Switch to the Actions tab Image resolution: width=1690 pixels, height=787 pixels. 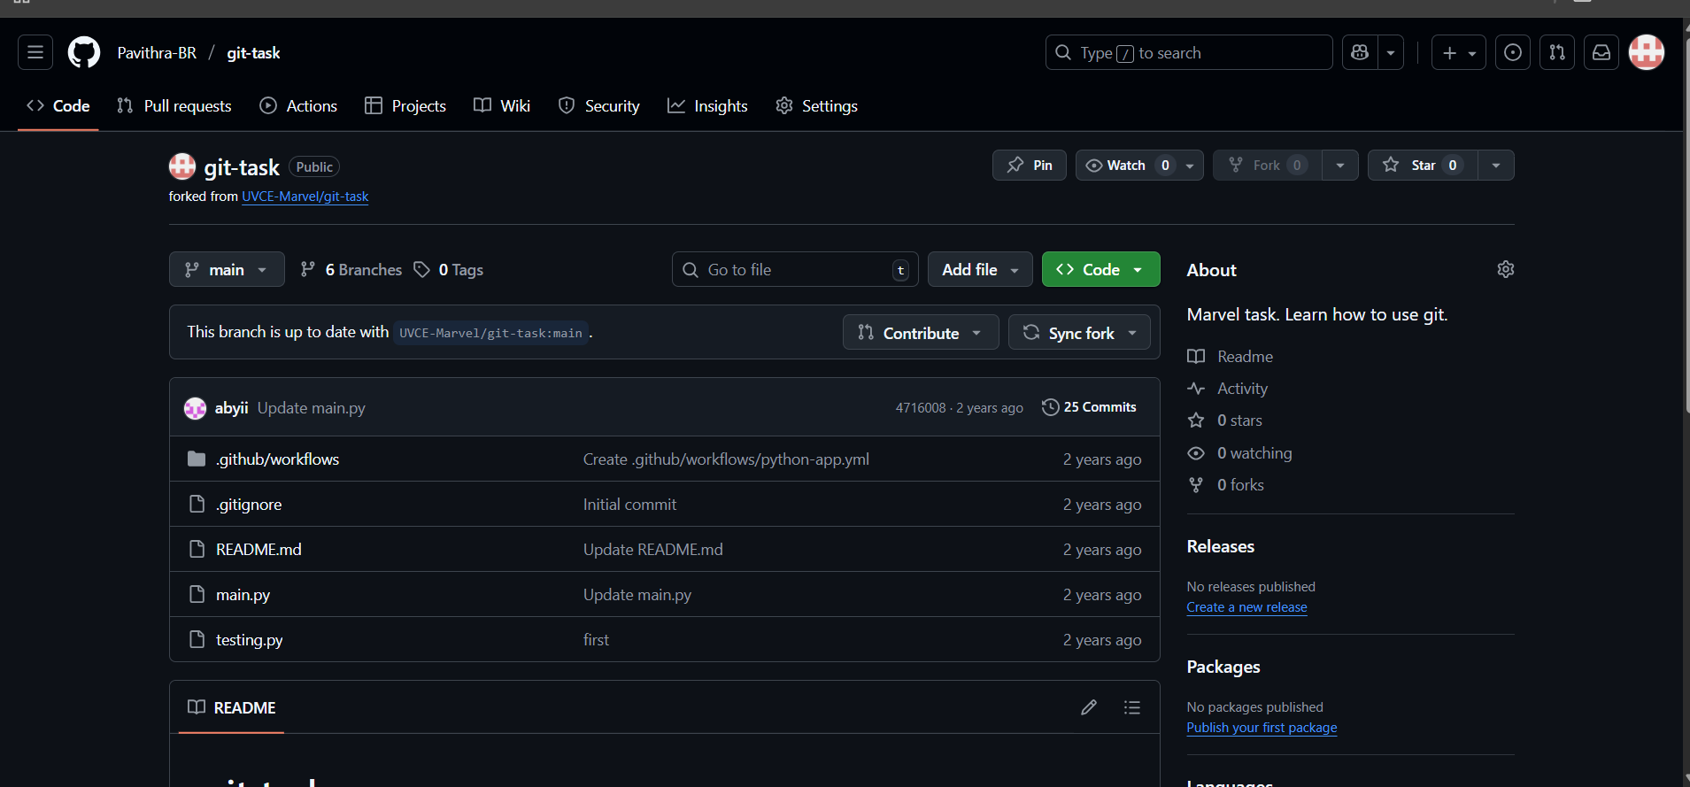click(298, 106)
